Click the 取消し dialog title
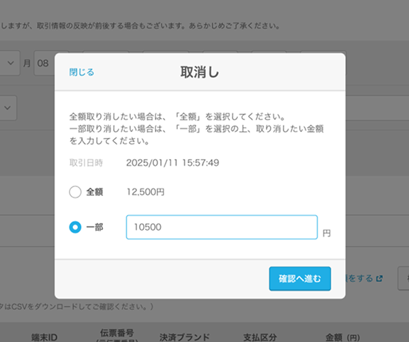409x342 pixels. pos(200,72)
